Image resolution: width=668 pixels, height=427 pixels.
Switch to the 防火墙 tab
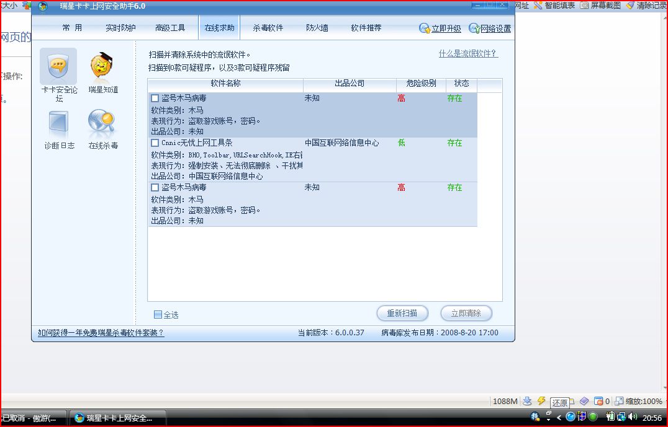pos(317,28)
